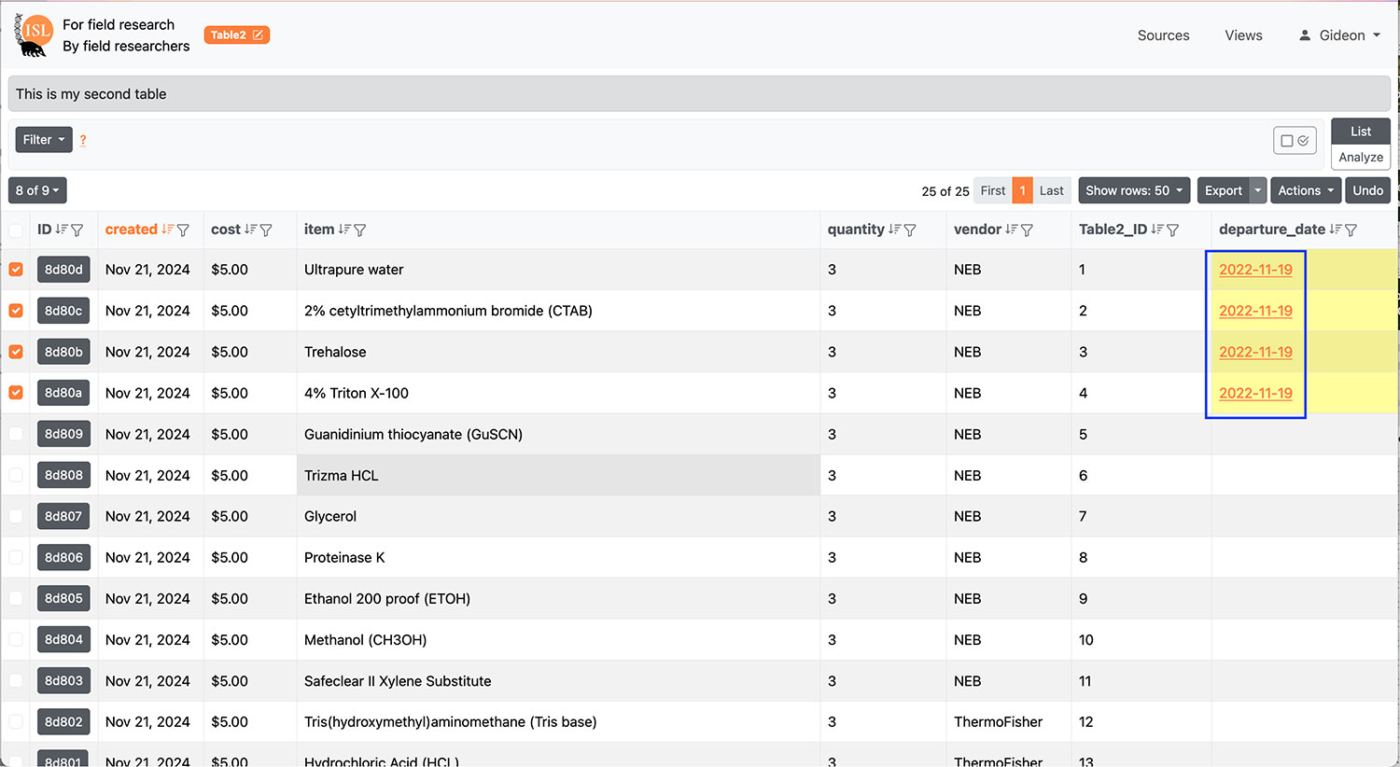The image size is (1400, 767).
Task: Click the orange question mark help icon
Action: tap(83, 140)
